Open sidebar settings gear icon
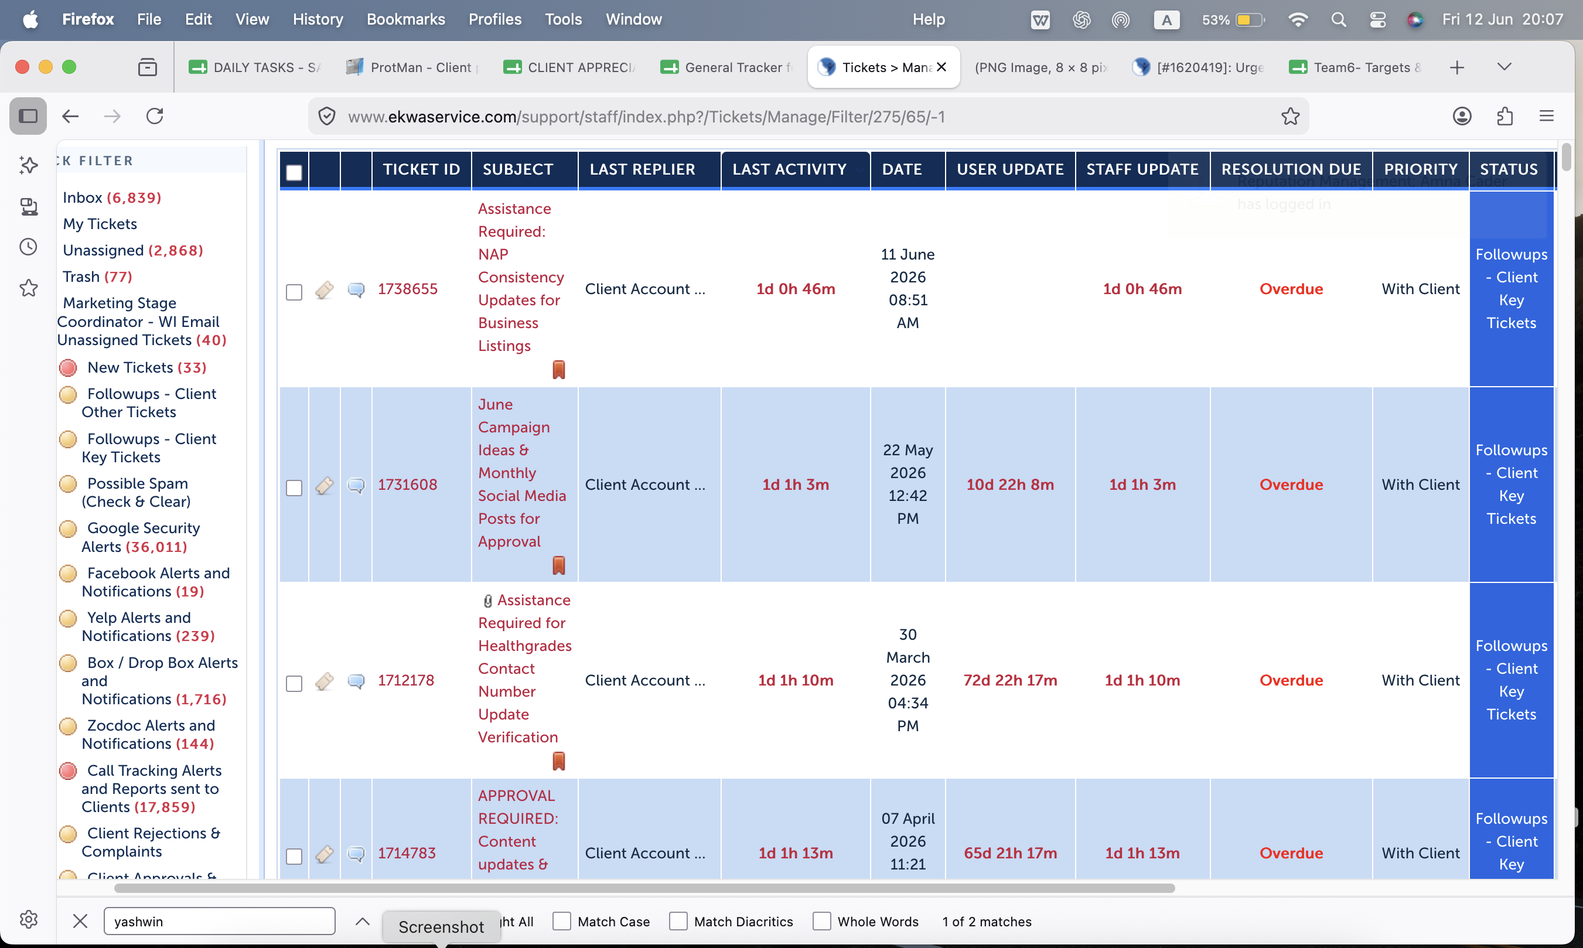The image size is (1583, 948). (29, 919)
